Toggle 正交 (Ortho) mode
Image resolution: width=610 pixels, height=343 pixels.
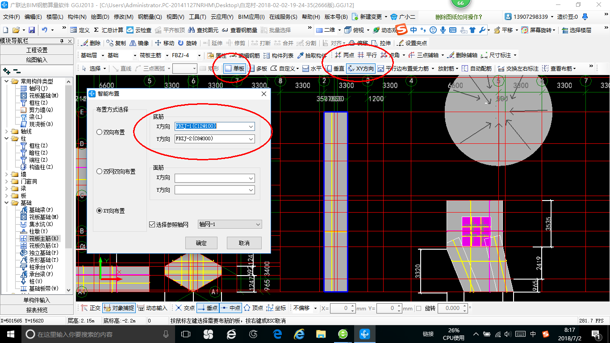(91, 308)
